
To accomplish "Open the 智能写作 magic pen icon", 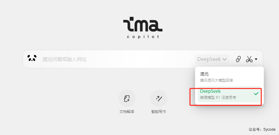I will (159, 98).
